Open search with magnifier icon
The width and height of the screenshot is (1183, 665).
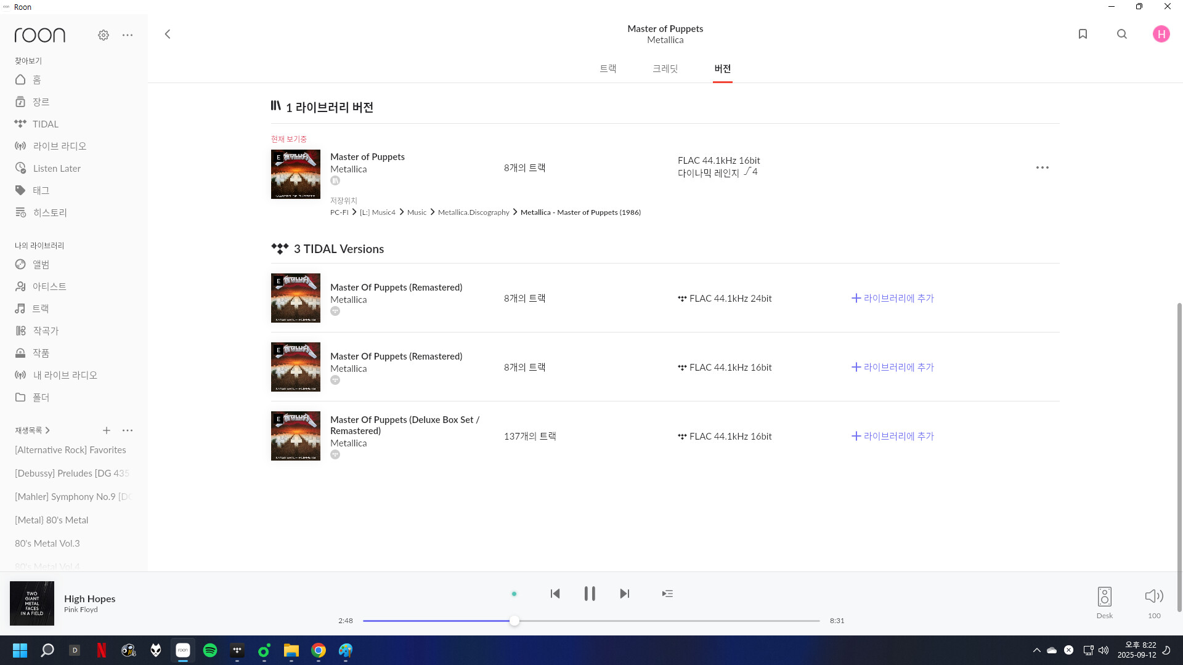(x=1122, y=34)
